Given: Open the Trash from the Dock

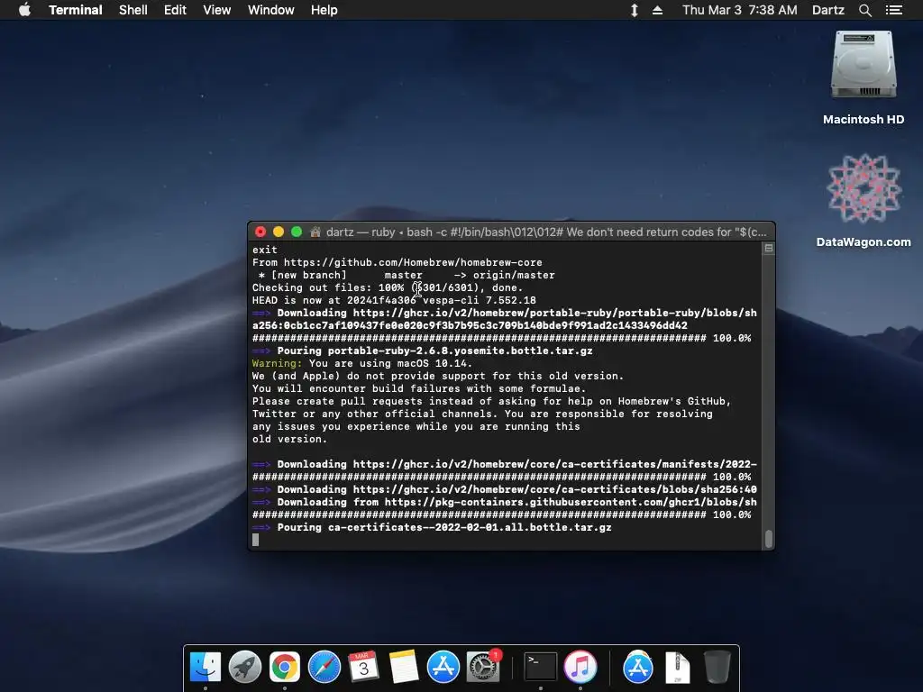Looking at the screenshot, I should [x=717, y=667].
